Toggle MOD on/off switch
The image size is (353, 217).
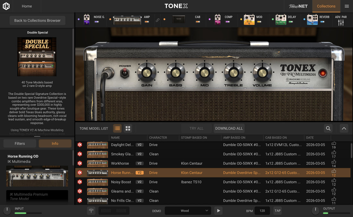tap(259, 22)
